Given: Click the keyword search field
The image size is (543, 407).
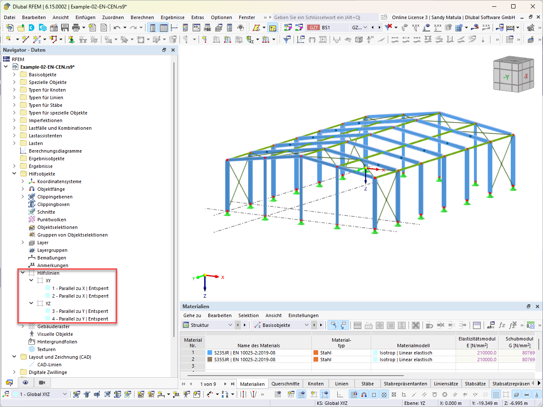Looking at the screenshot, I should pyautogui.click(x=325, y=17).
